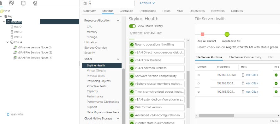Sort by Domain column header
The image size is (280, 124).
coord(202,67)
